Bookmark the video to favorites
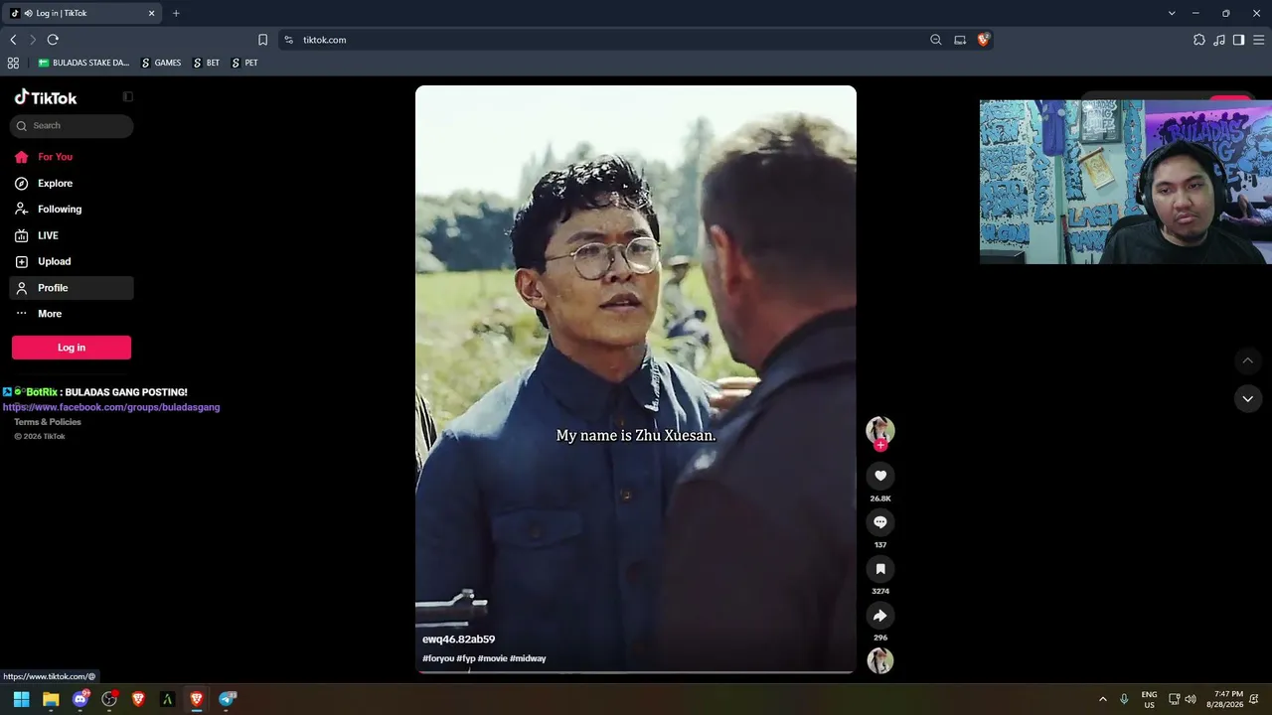 pyautogui.click(x=880, y=569)
